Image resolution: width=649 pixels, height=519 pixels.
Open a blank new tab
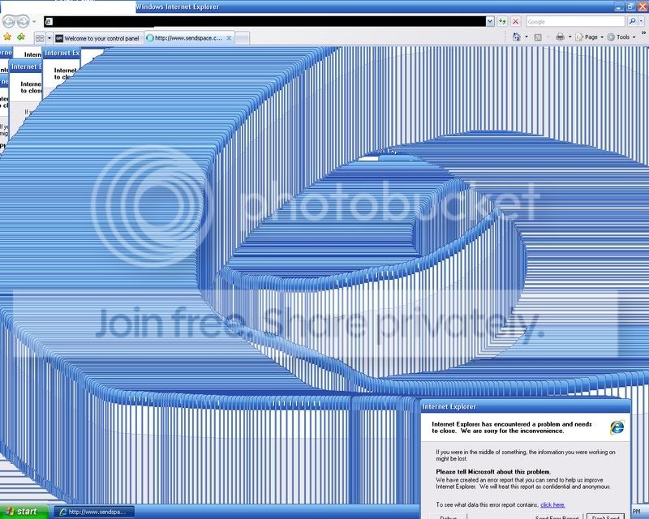[x=243, y=38]
